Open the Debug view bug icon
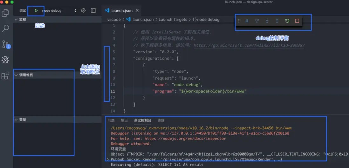349x168 pixels. pyautogui.click(x=5, y=60)
